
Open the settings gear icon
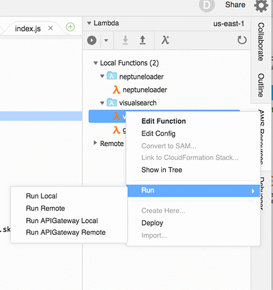click(261, 5)
